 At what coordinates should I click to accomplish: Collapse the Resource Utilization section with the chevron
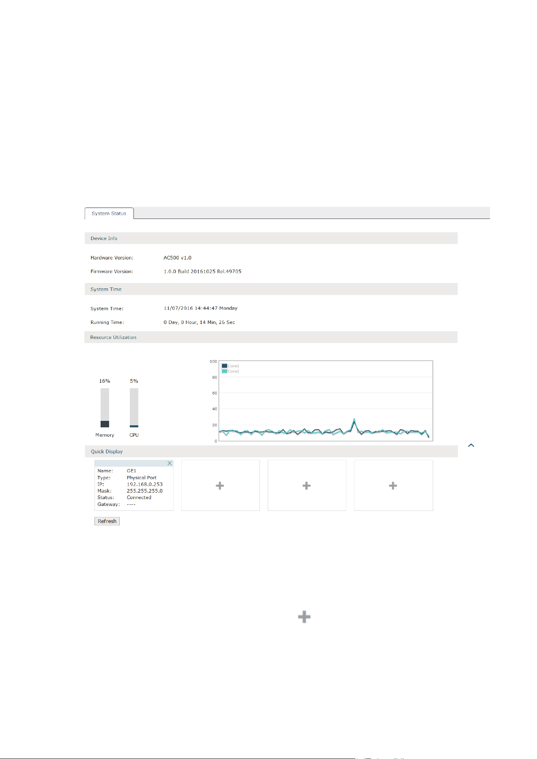pos(471,445)
